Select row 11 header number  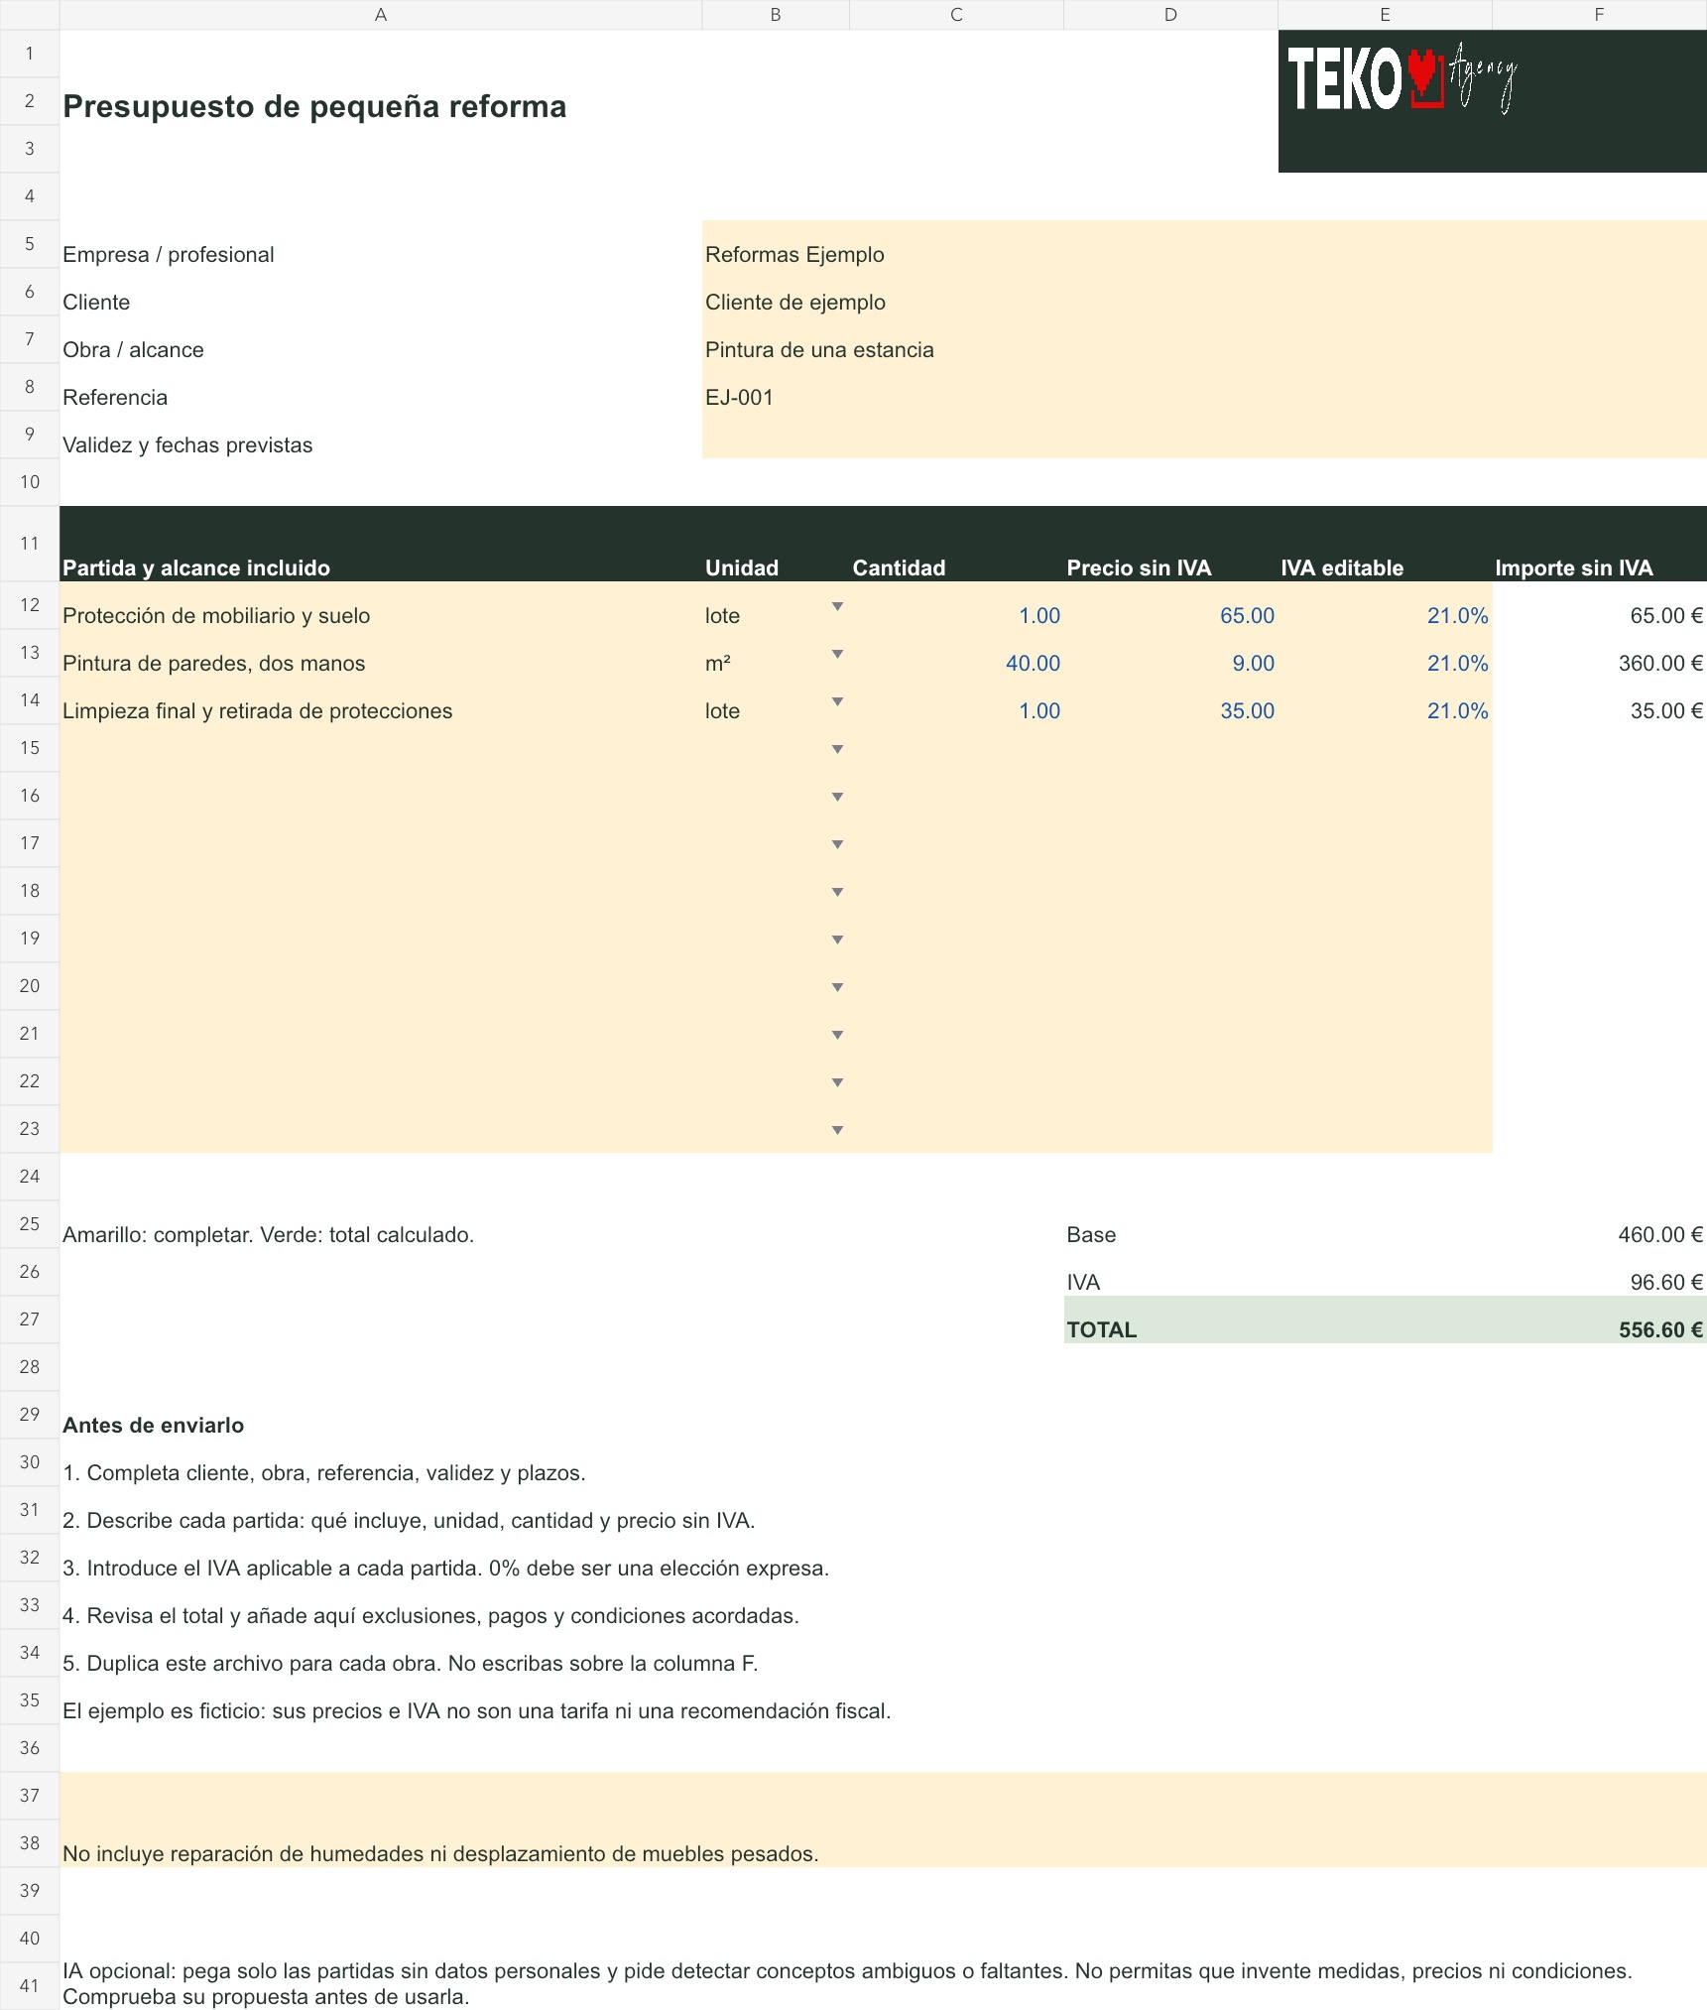pyautogui.click(x=30, y=544)
